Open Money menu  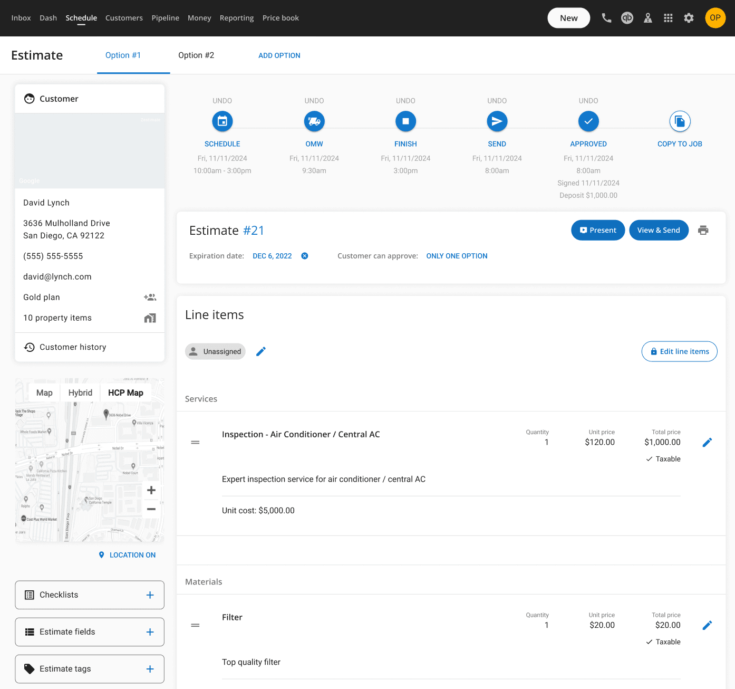199,18
